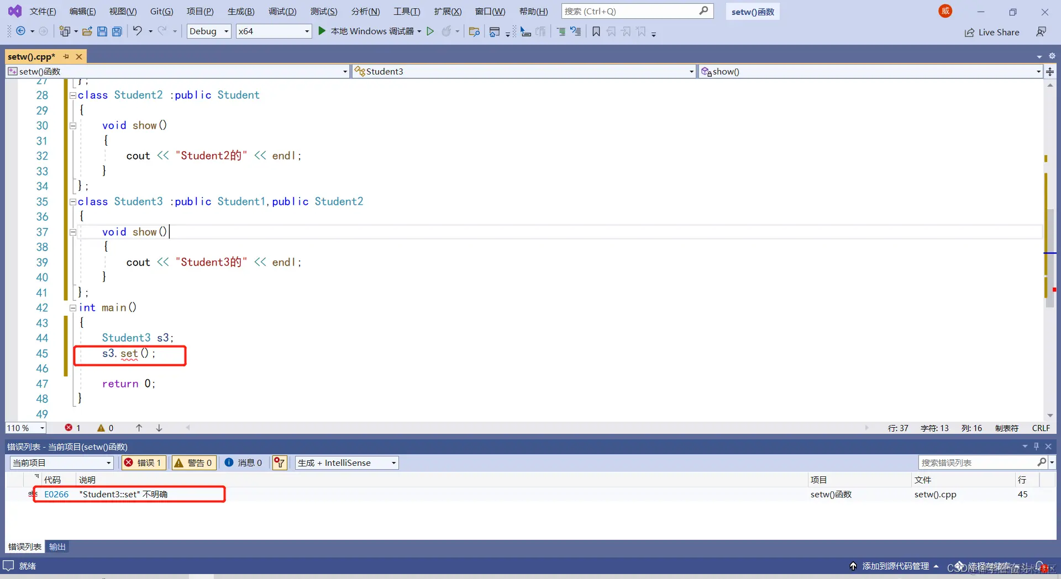1061x579 pixels.
Task: Open the Debug configuration dropdown
Action: (x=209, y=31)
